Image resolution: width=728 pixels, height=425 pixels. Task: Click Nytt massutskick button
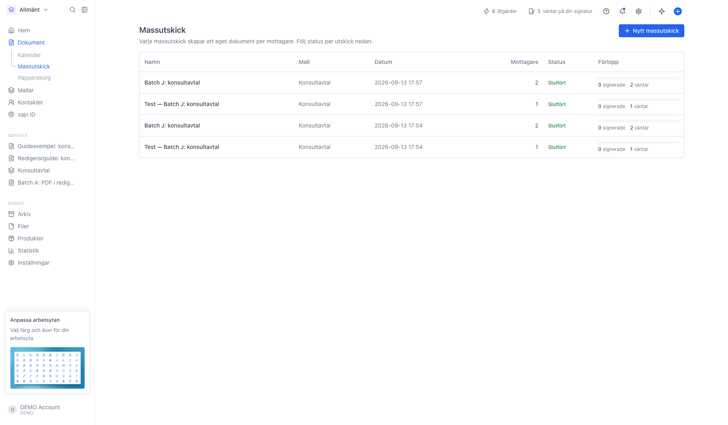point(651,31)
